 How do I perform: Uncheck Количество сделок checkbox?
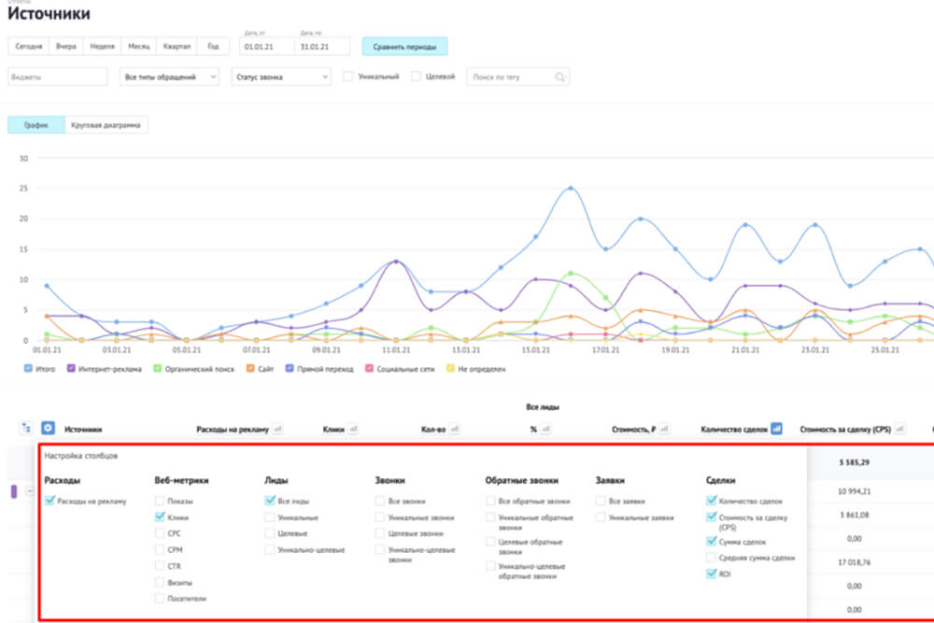point(711,501)
